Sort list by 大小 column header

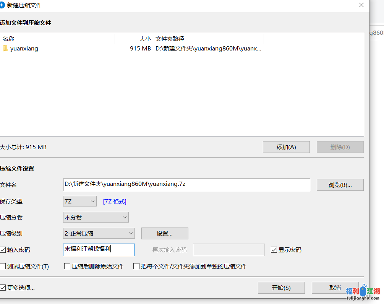(x=134, y=39)
